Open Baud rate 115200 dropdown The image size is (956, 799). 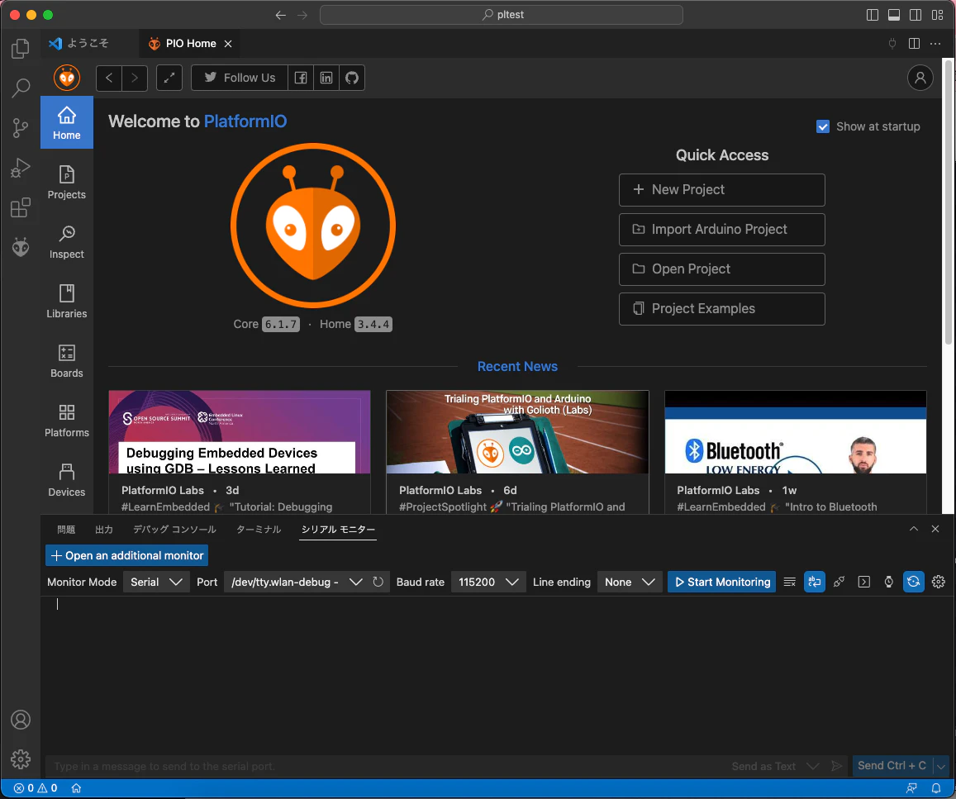point(488,582)
